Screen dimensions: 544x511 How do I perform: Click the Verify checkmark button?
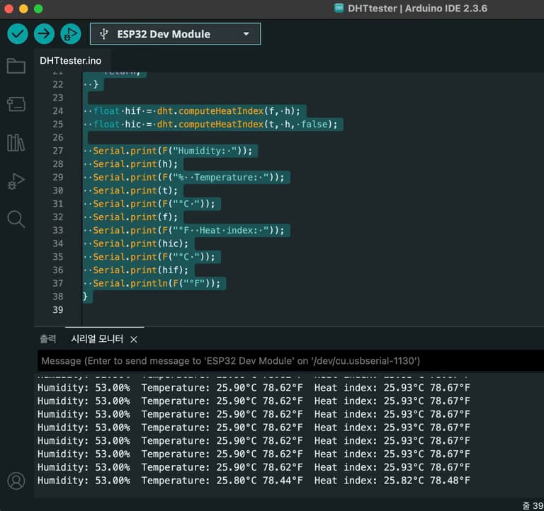(18, 33)
